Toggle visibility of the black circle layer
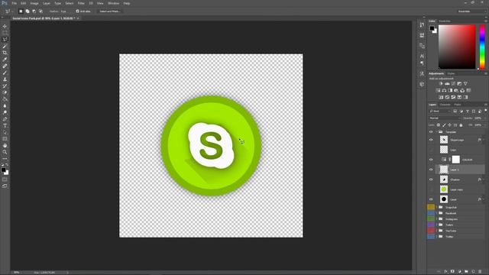Image resolution: width=489 pixels, height=275 pixels. [x=431, y=199]
